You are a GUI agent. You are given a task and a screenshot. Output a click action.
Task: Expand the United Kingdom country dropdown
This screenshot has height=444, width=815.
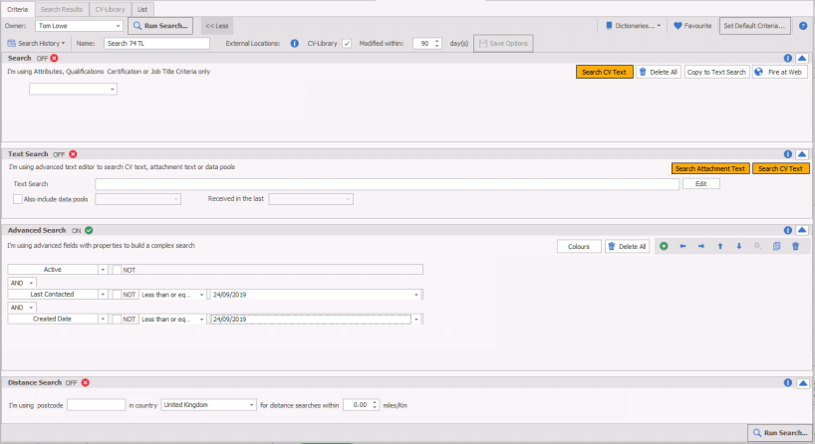(251, 405)
